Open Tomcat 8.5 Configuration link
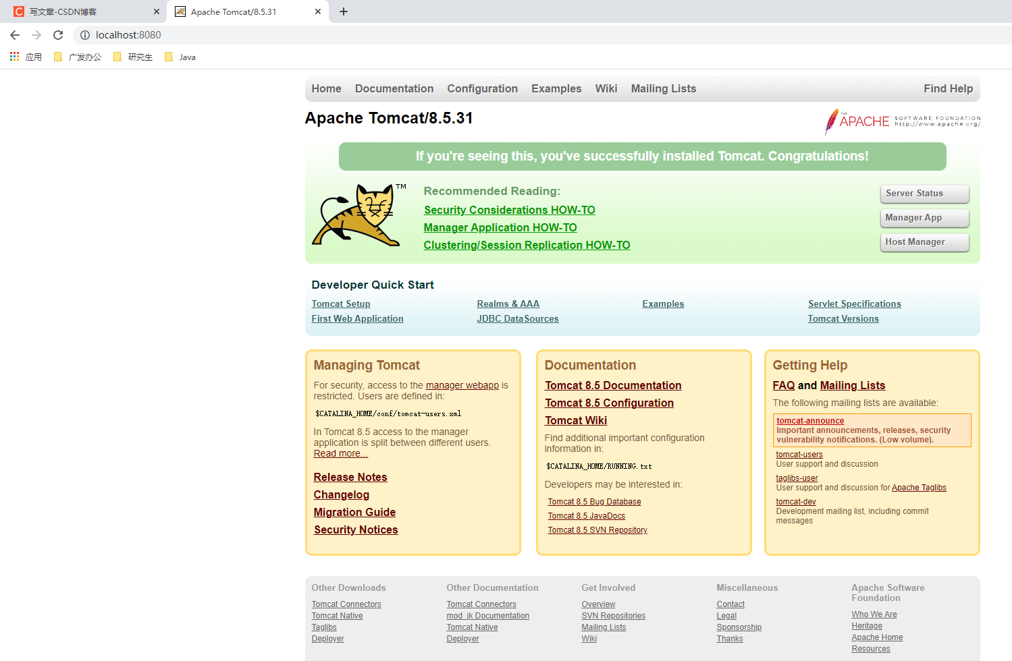This screenshot has height=661, width=1012. [609, 403]
